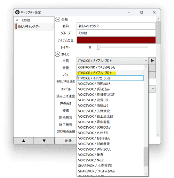
Task: Choose VOICEVOX / 青山龍星 voice
Action: click(110, 122)
